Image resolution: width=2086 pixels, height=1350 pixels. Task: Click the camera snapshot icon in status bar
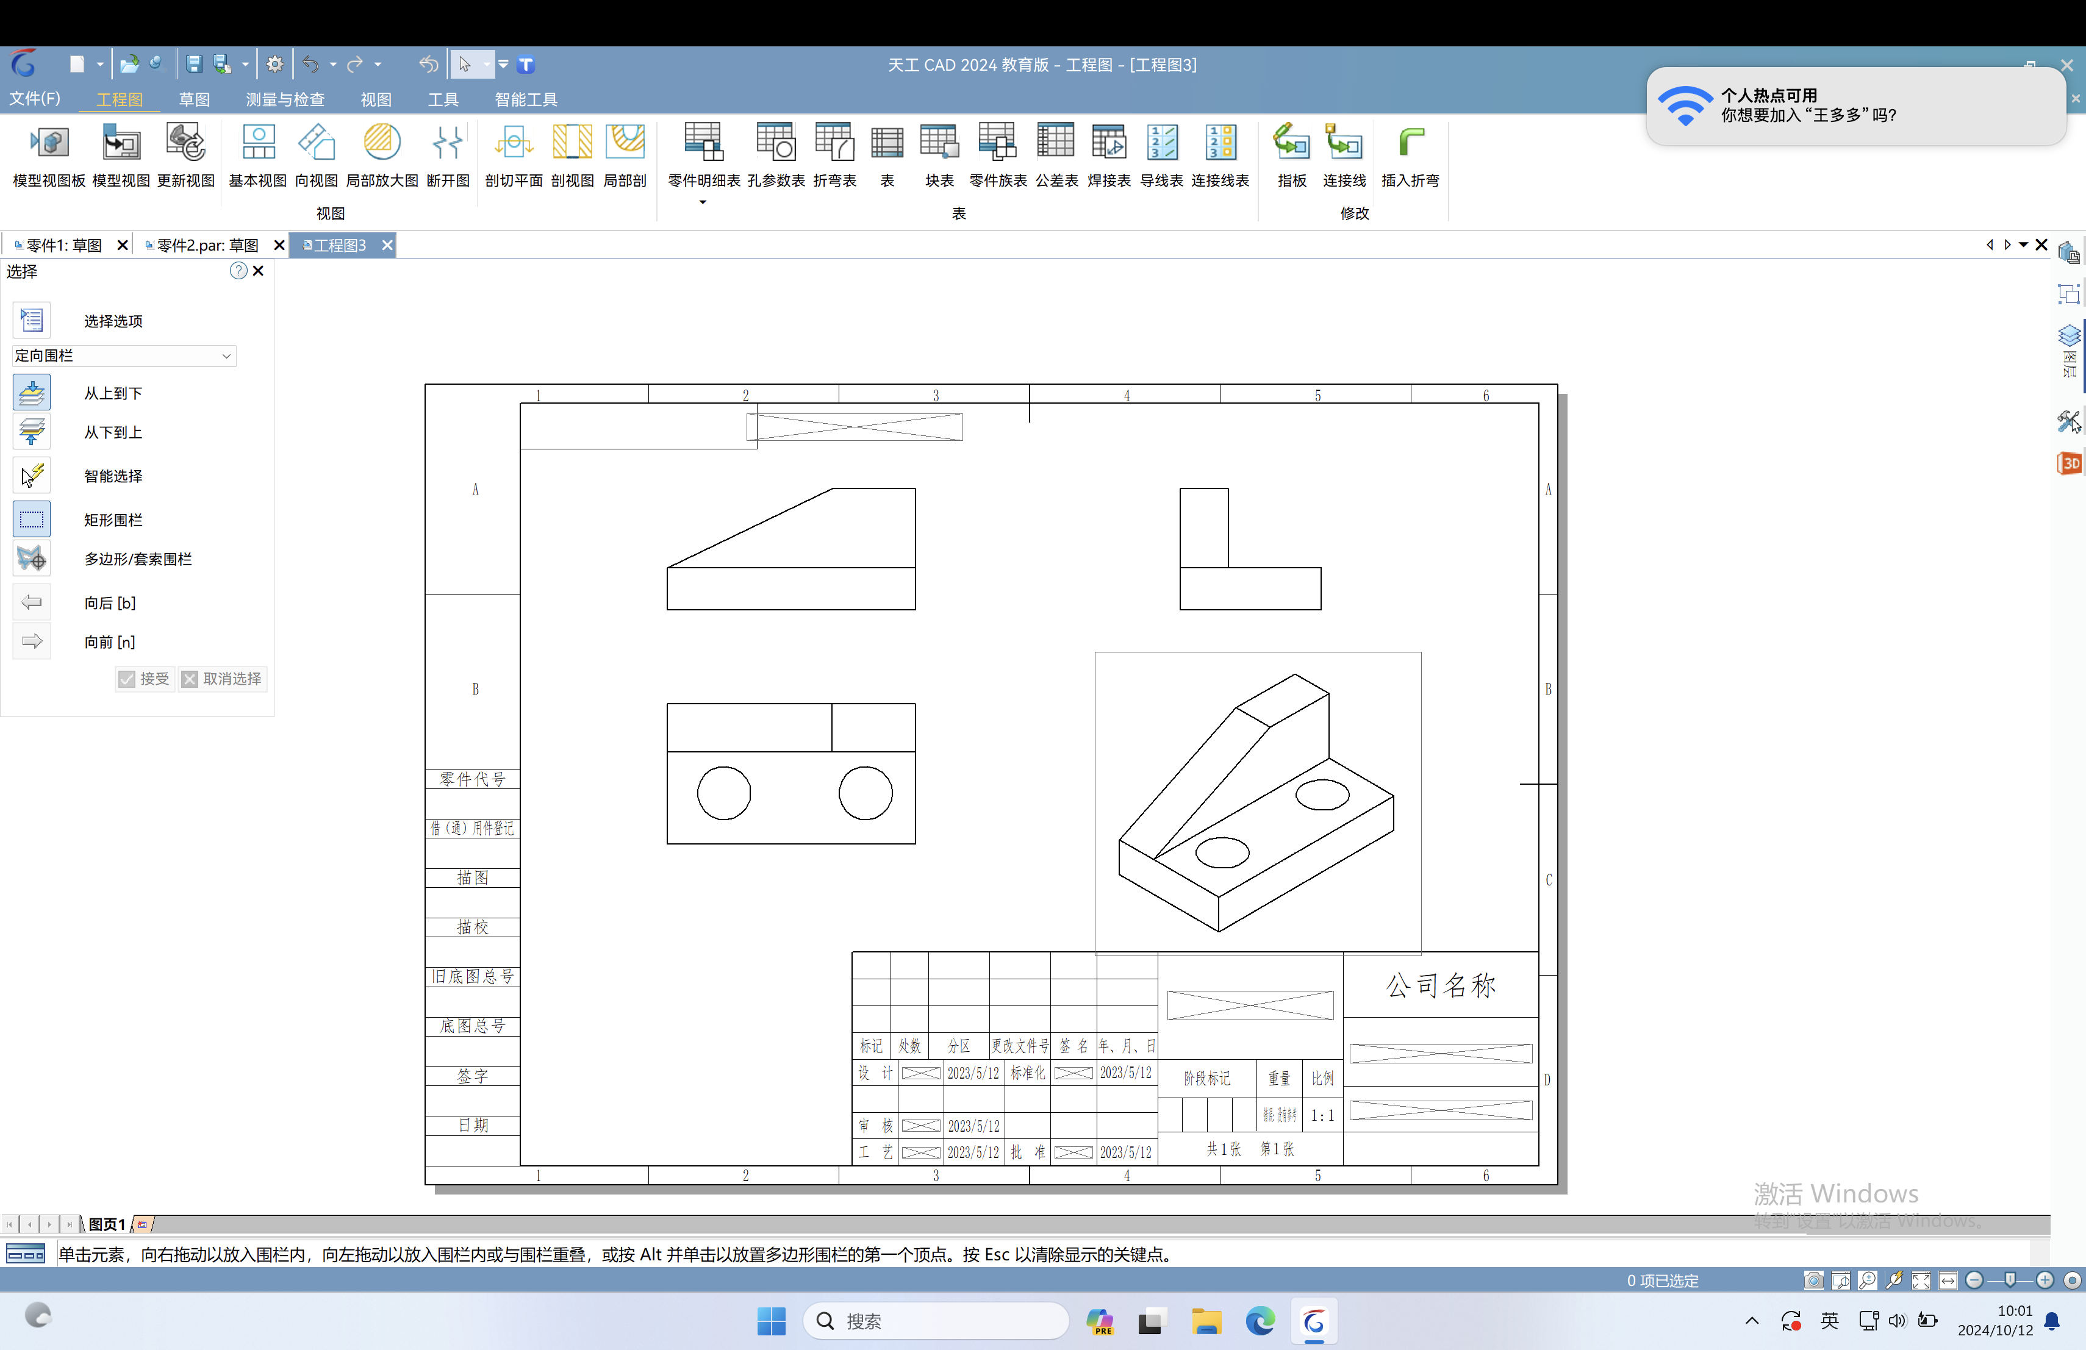coord(1813,1280)
